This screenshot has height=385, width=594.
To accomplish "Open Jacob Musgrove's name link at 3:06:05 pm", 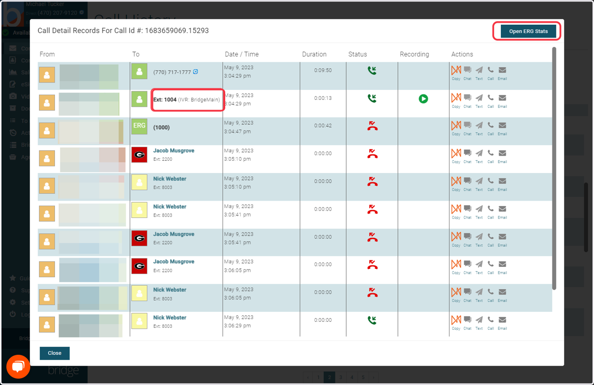I will pyautogui.click(x=174, y=261).
